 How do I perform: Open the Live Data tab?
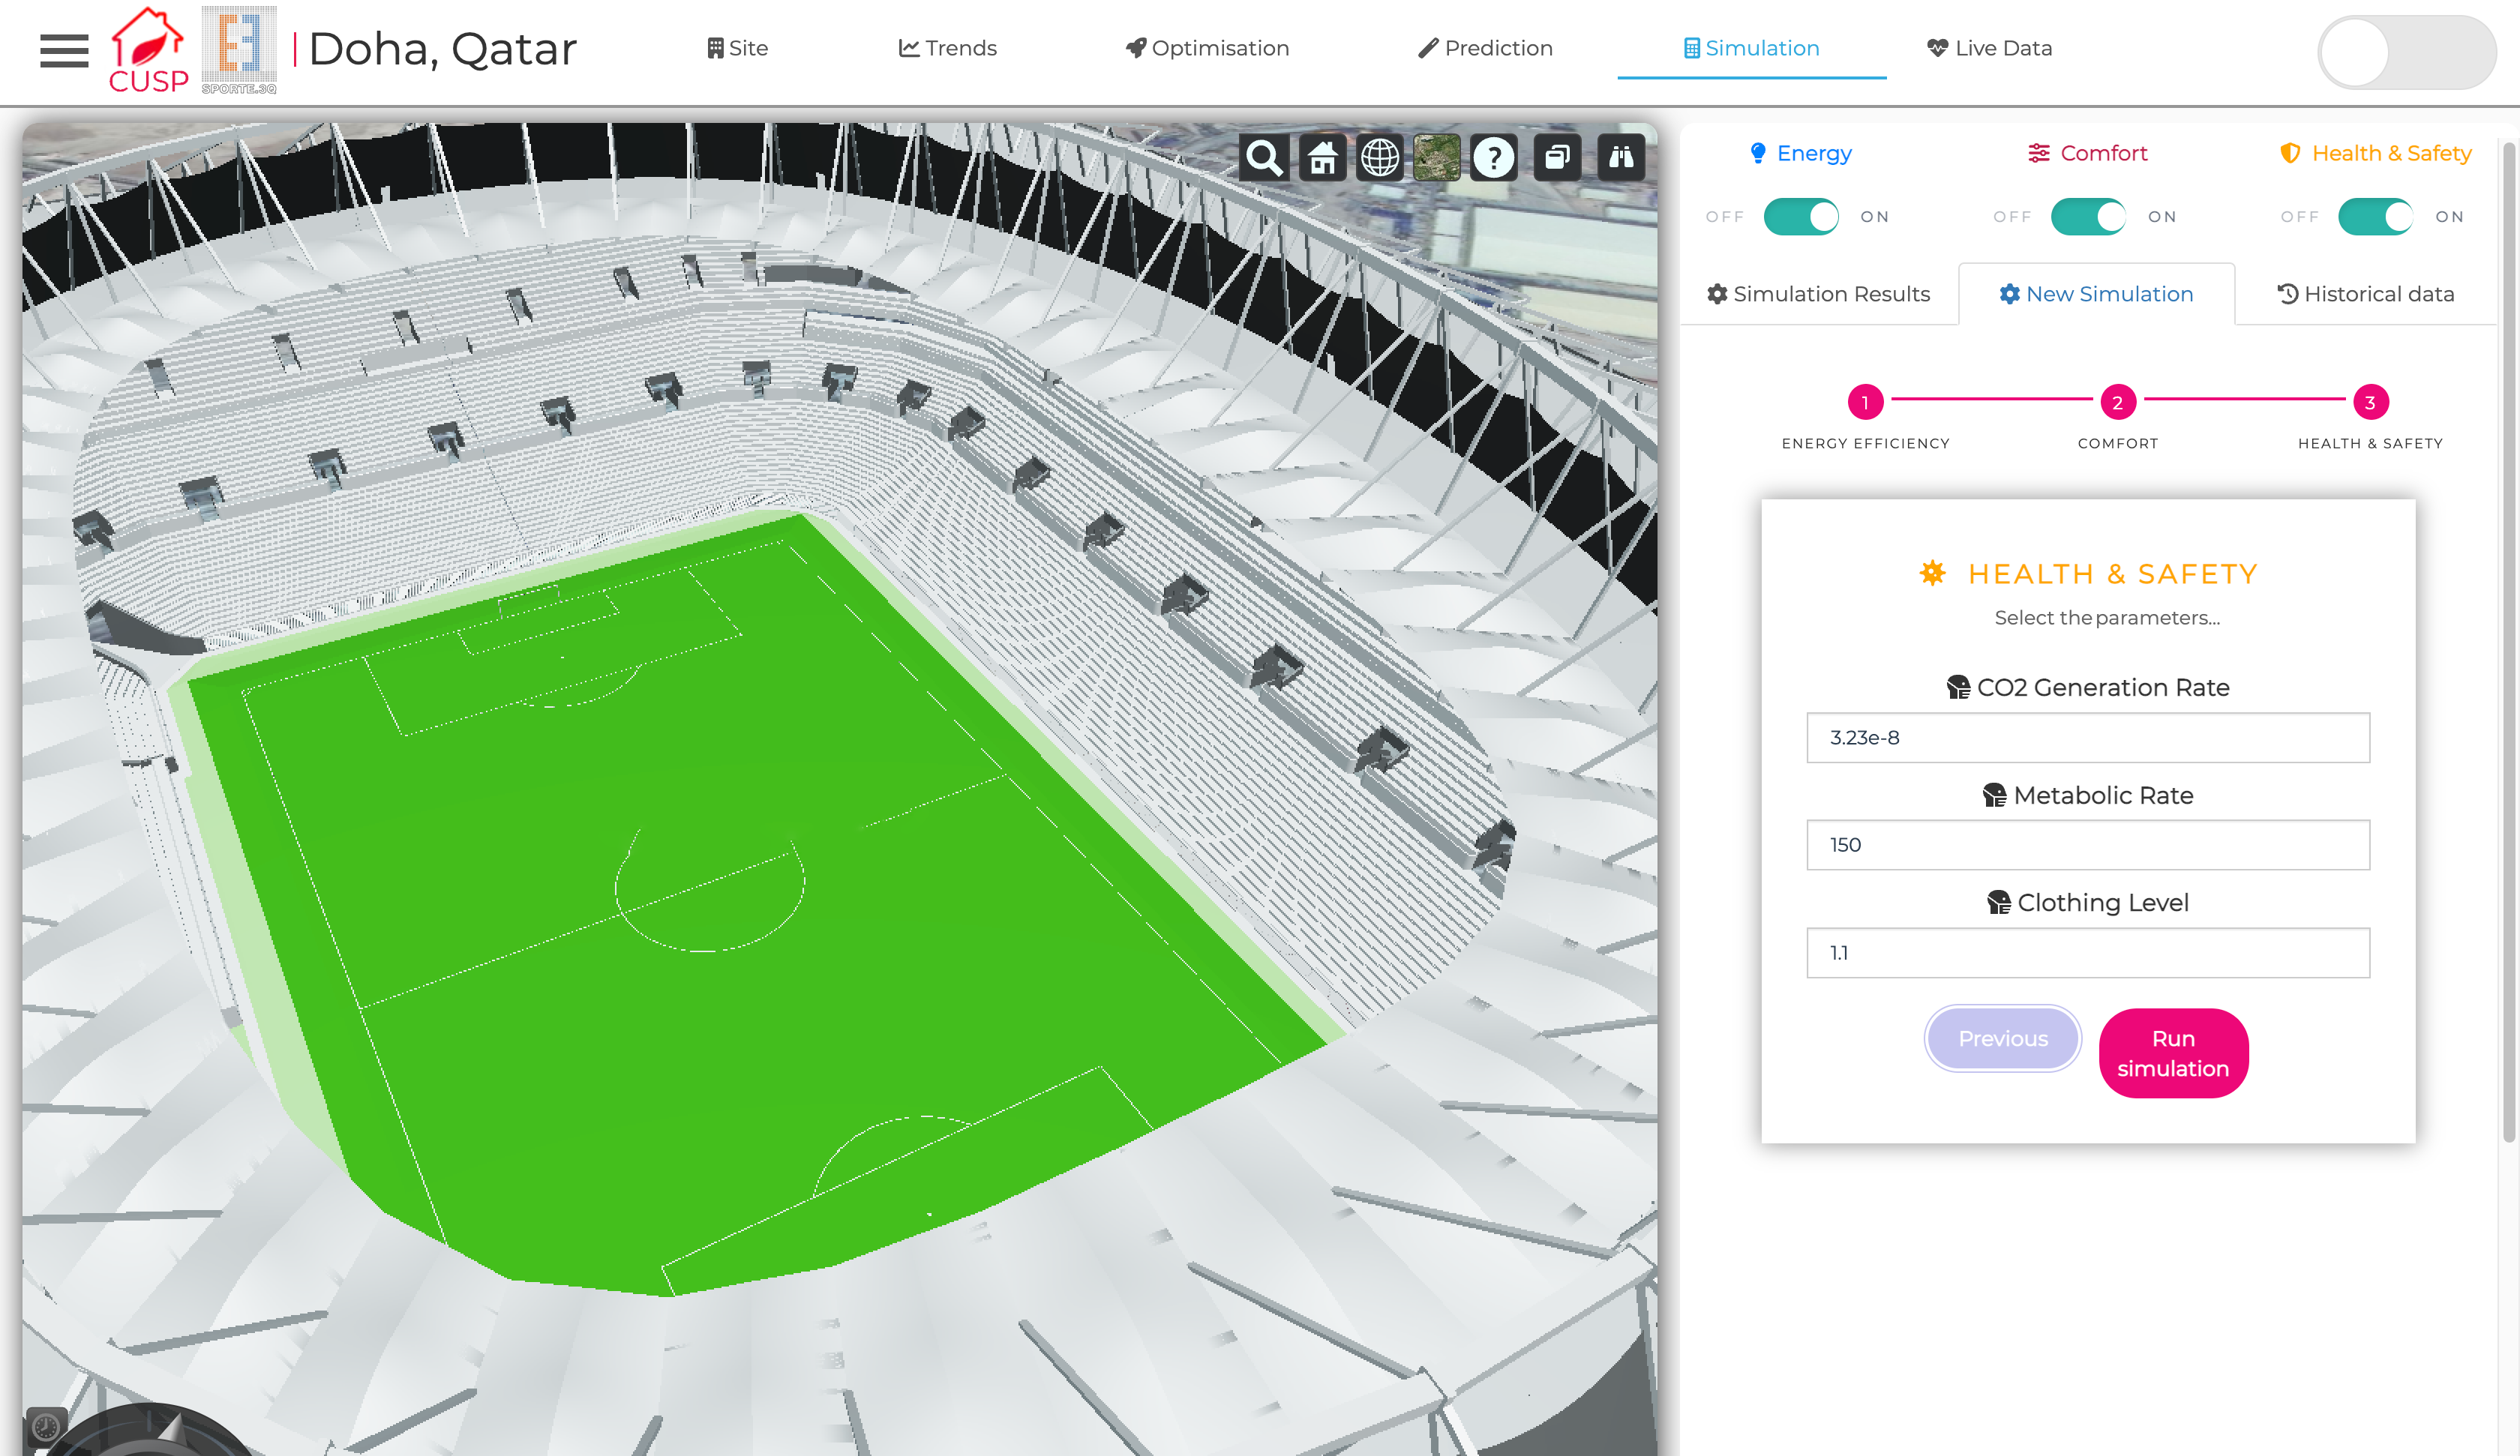point(1989,48)
